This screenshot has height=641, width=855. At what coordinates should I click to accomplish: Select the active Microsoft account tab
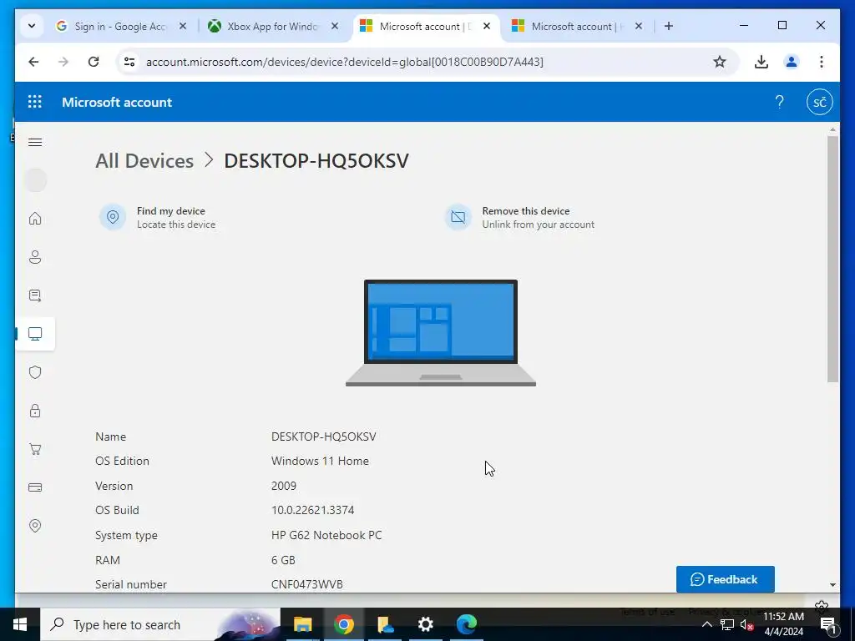click(x=427, y=26)
